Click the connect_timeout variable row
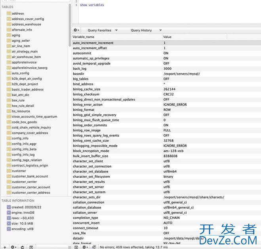 click(167, 228)
